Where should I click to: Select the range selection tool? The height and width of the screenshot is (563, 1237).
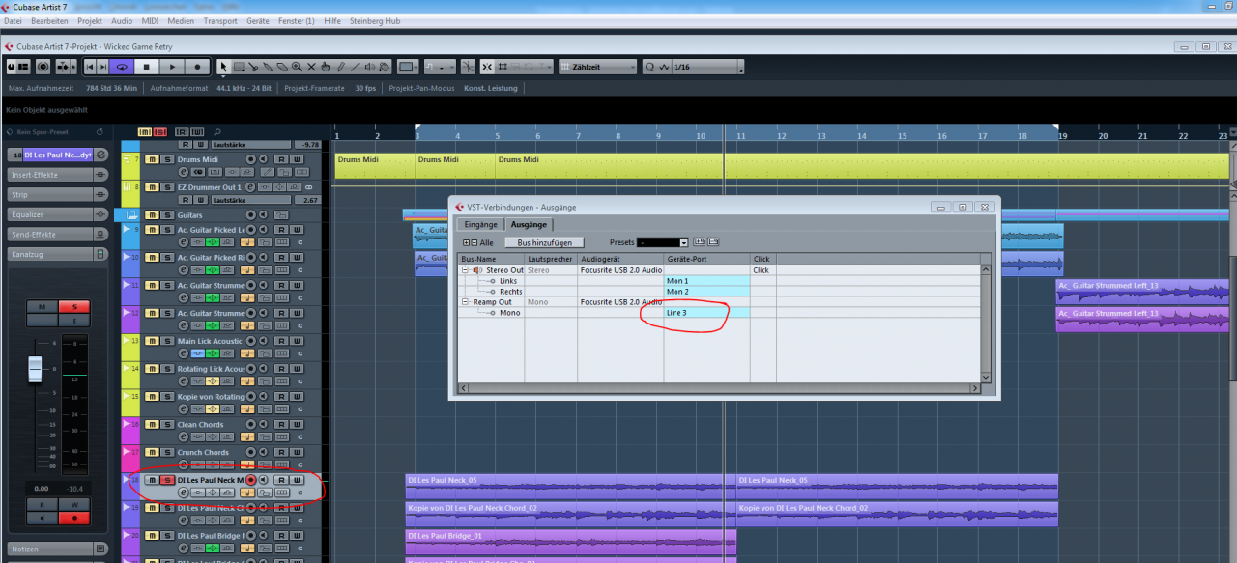click(239, 68)
